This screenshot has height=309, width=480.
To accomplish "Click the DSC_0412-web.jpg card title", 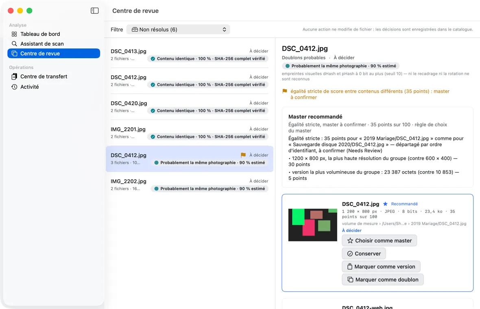I will tap(367, 307).
